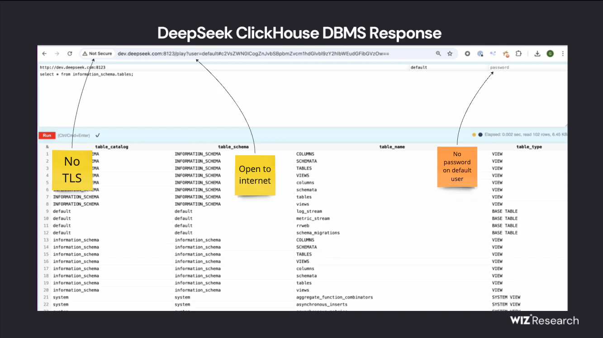Screen dimensions: 603x338
Task: Click BASE TABLE in the rrweb row
Action: click(x=505, y=226)
